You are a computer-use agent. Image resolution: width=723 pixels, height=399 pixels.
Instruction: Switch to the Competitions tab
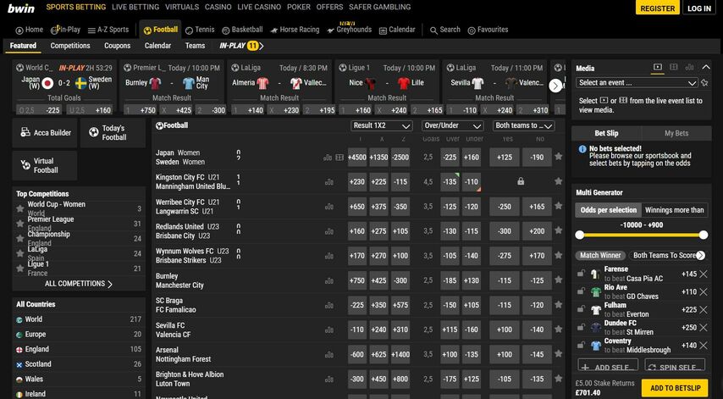[x=70, y=46]
